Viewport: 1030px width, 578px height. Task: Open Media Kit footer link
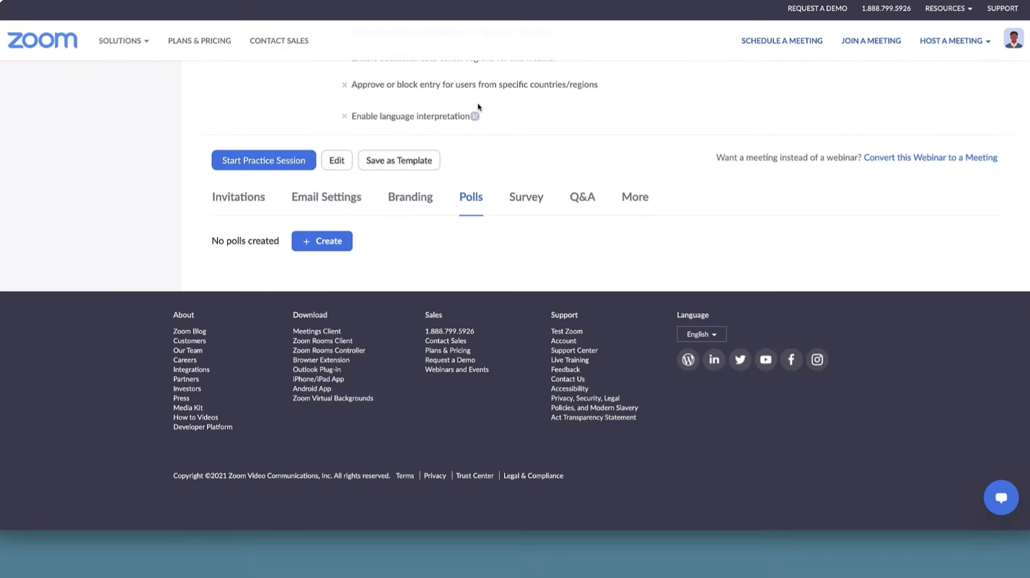point(188,408)
